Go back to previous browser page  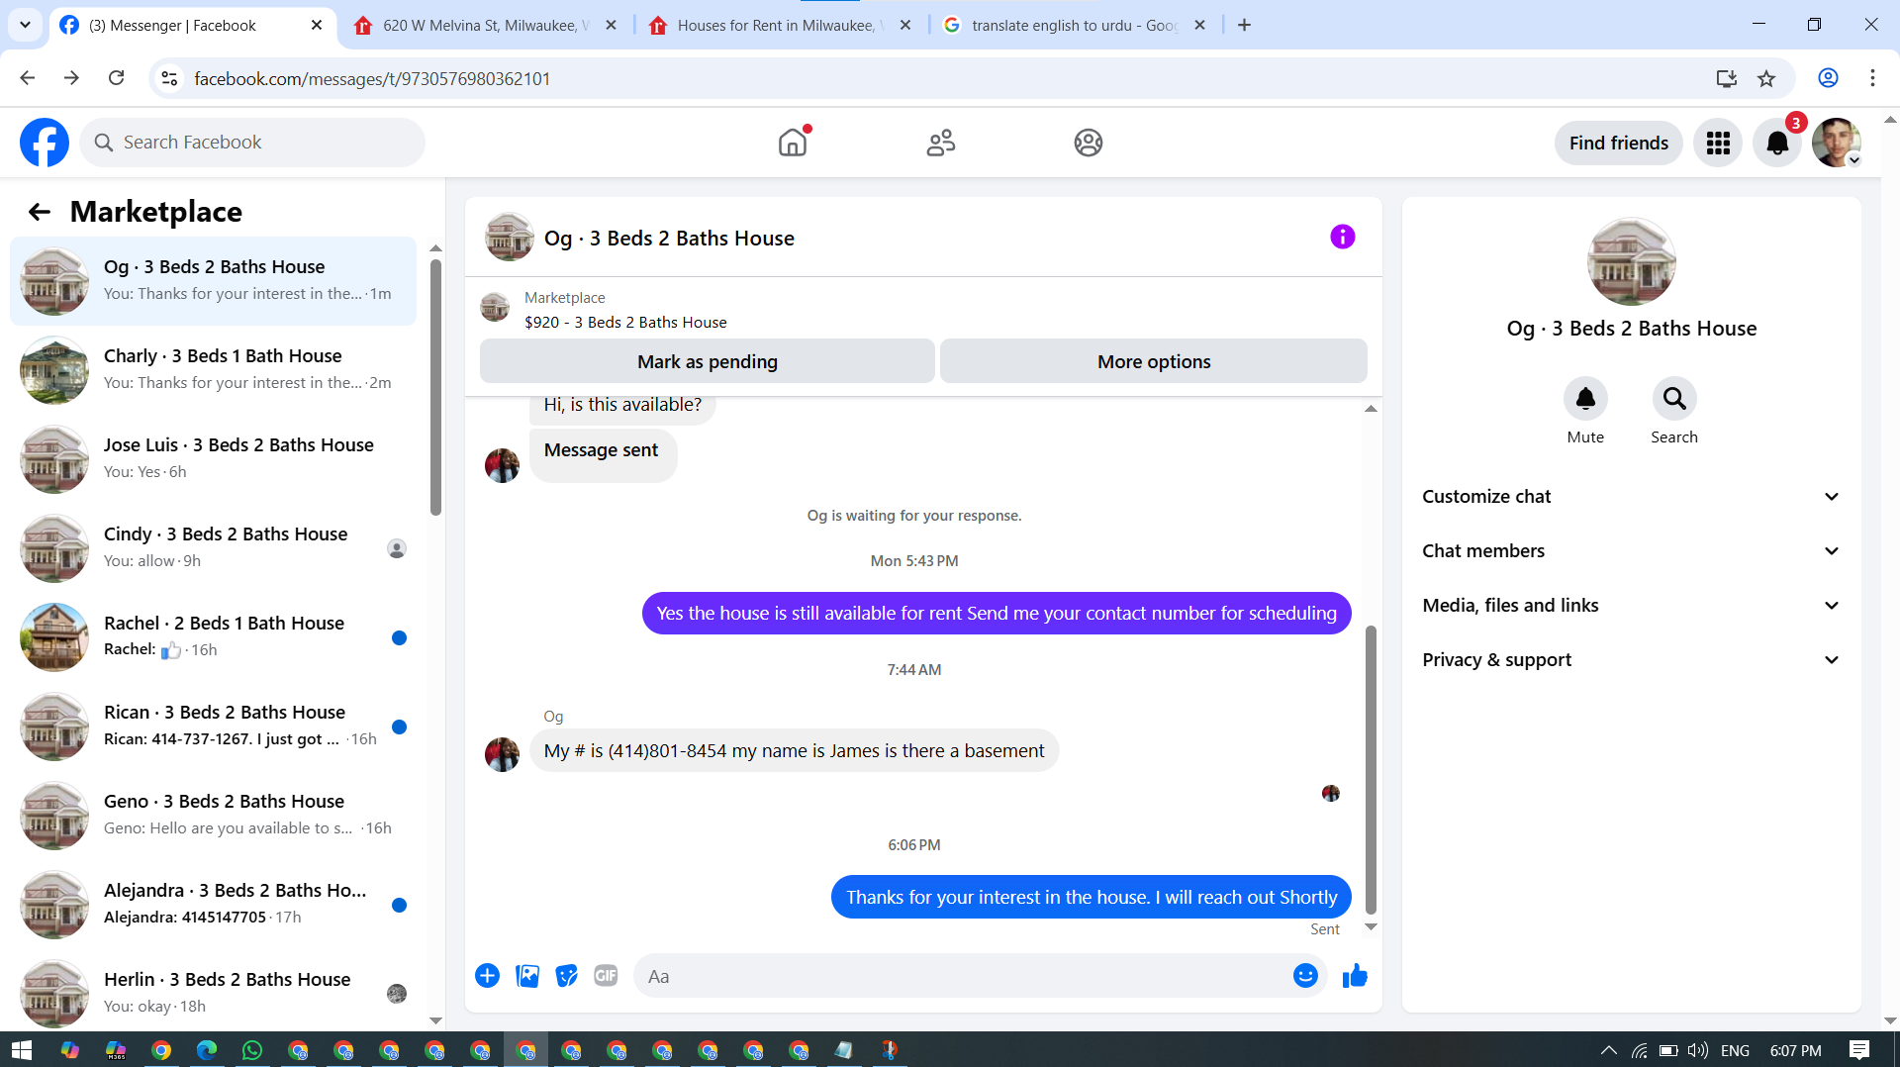tap(28, 78)
